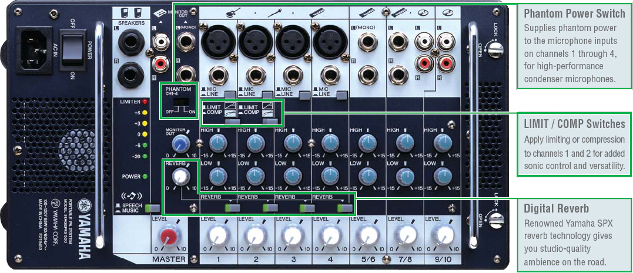Click the channel 2 LOW EQ knob

(x=256, y=176)
